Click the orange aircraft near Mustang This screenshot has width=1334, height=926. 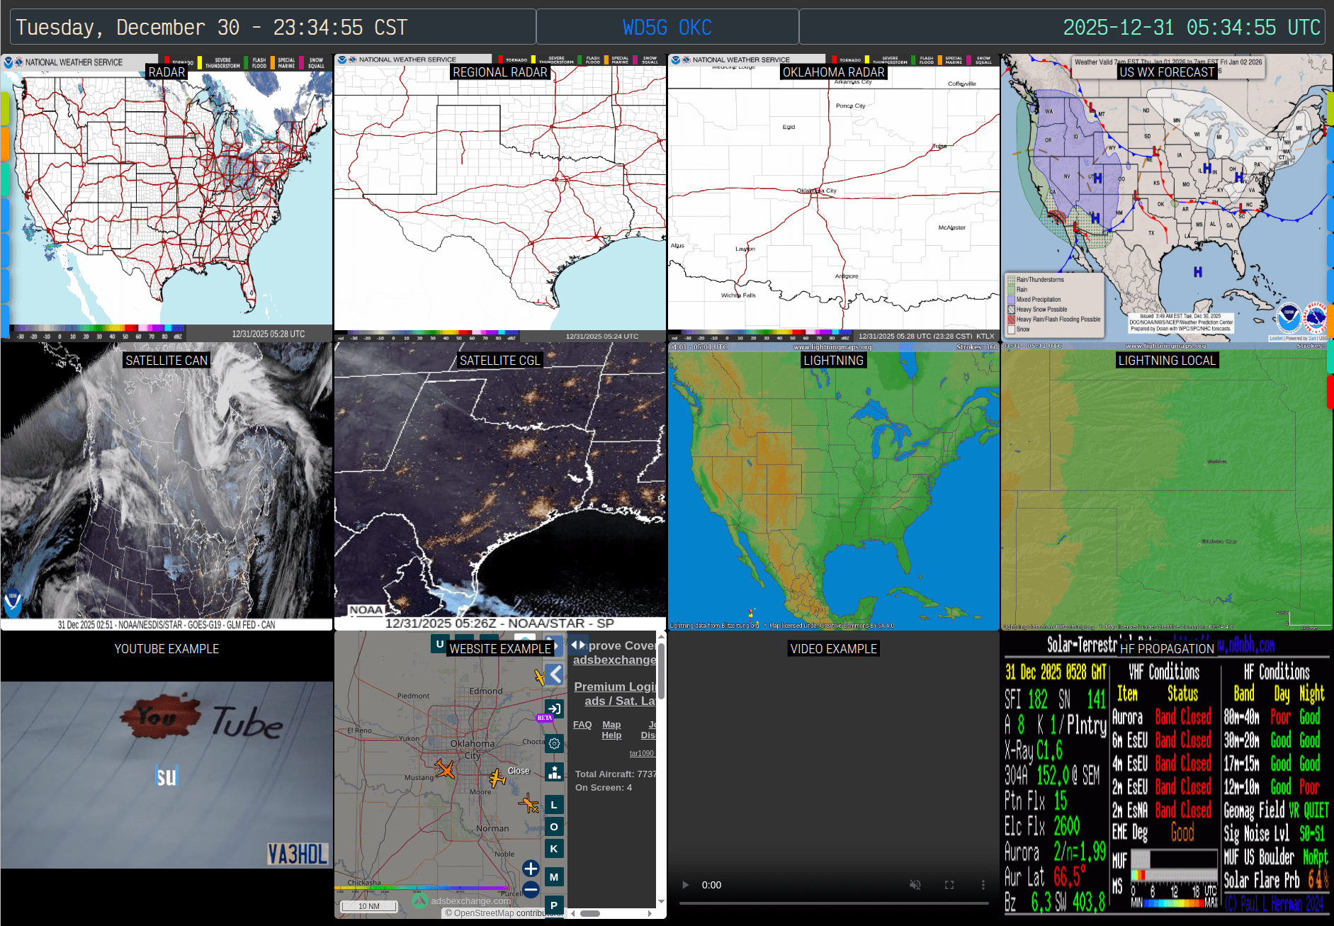coord(445,769)
